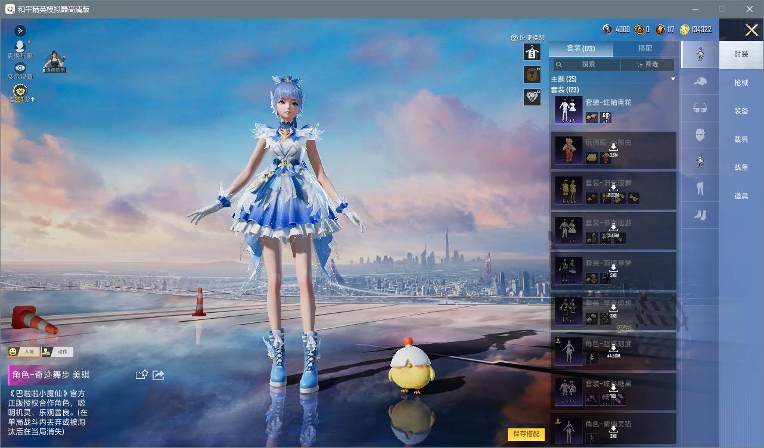Open the 枪械 side tab

(741, 83)
